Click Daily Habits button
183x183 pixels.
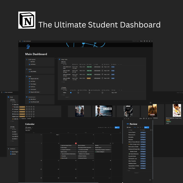tap(32, 72)
